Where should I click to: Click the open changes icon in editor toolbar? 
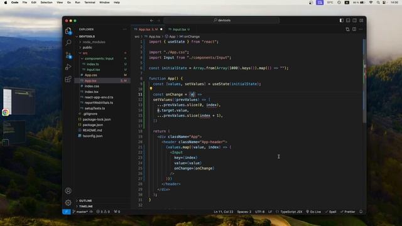pos(347,30)
